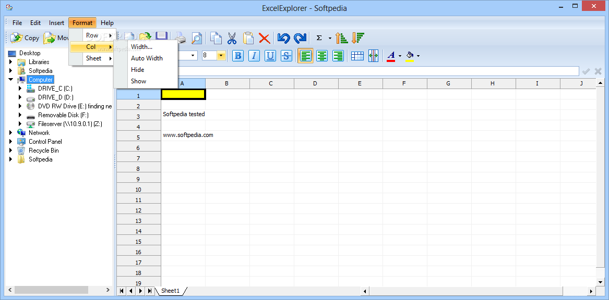Select Control Panel tree item
609x300 pixels.
point(45,142)
